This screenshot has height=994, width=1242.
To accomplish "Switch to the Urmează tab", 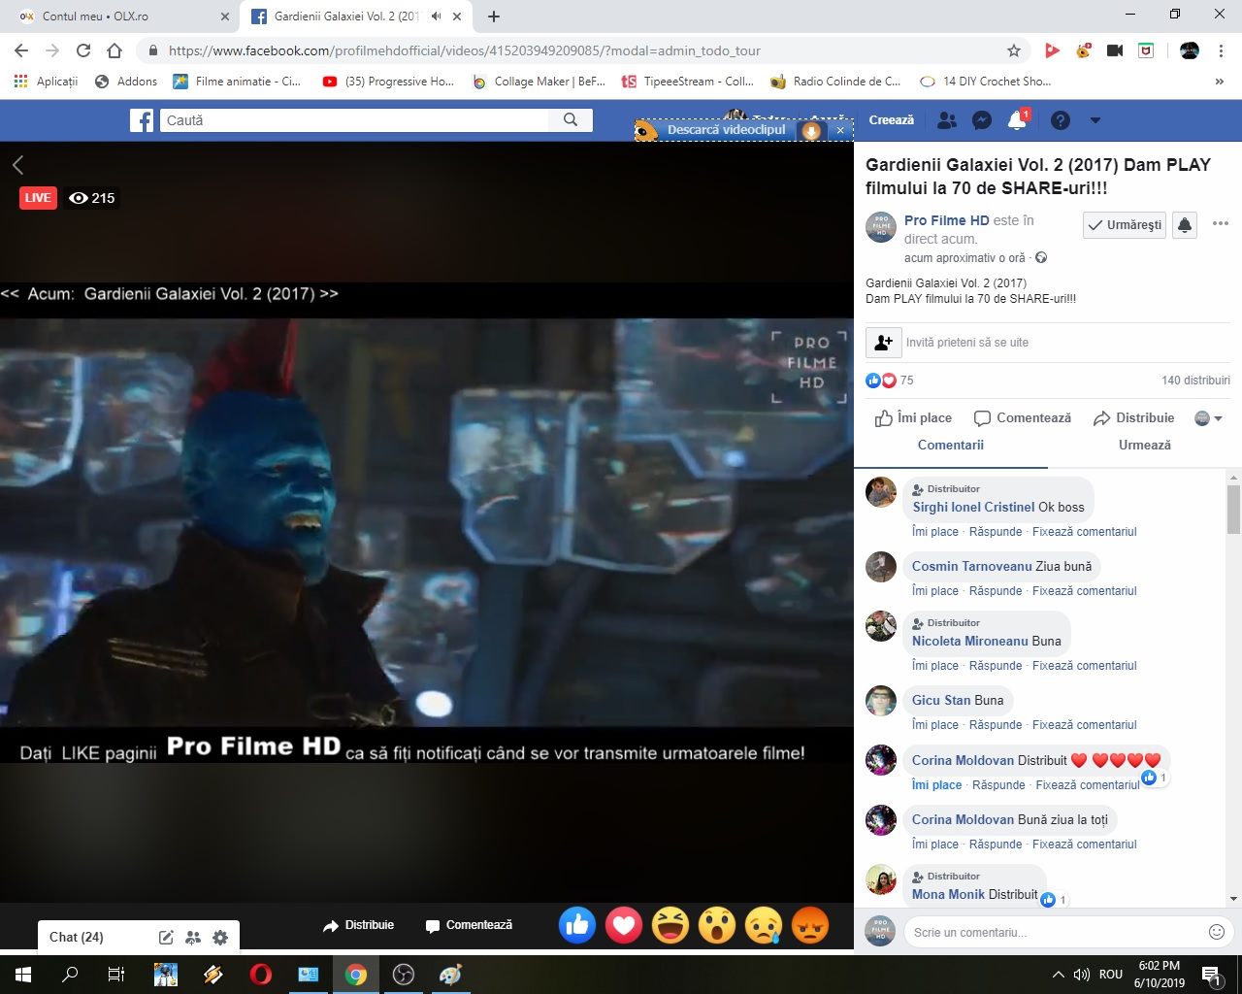I will point(1145,445).
